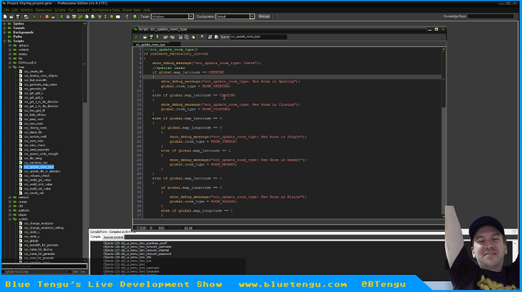Switch to the Source Control tab
This screenshot has width=522, height=292.
(x=113, y=237)
